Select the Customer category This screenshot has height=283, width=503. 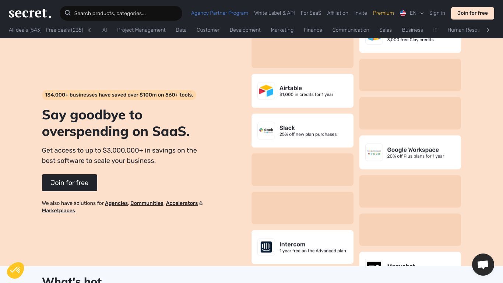208,30
